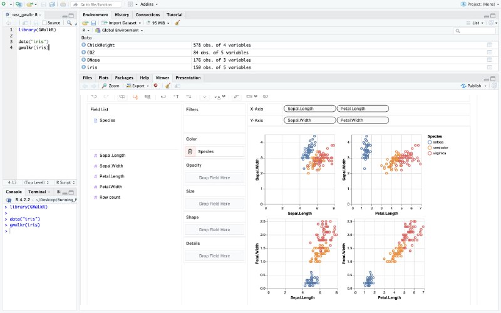Viewport: 501px width, 313px height.
Task: View iris data table grid icon
Action: 490,67
